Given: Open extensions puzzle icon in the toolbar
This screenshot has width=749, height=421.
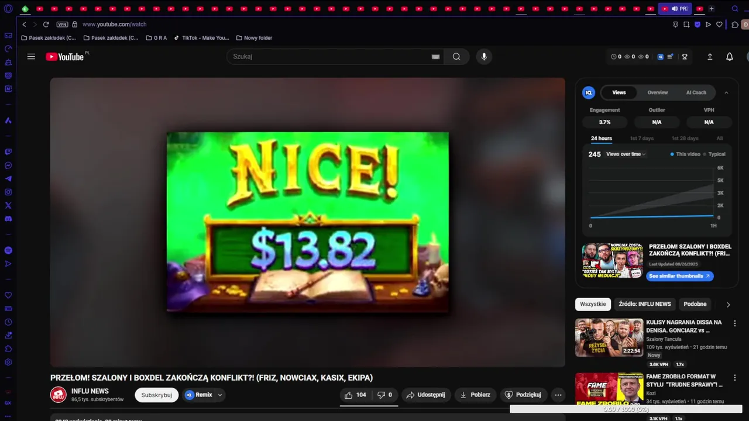Looking at the screenshot, I should 736,25.
